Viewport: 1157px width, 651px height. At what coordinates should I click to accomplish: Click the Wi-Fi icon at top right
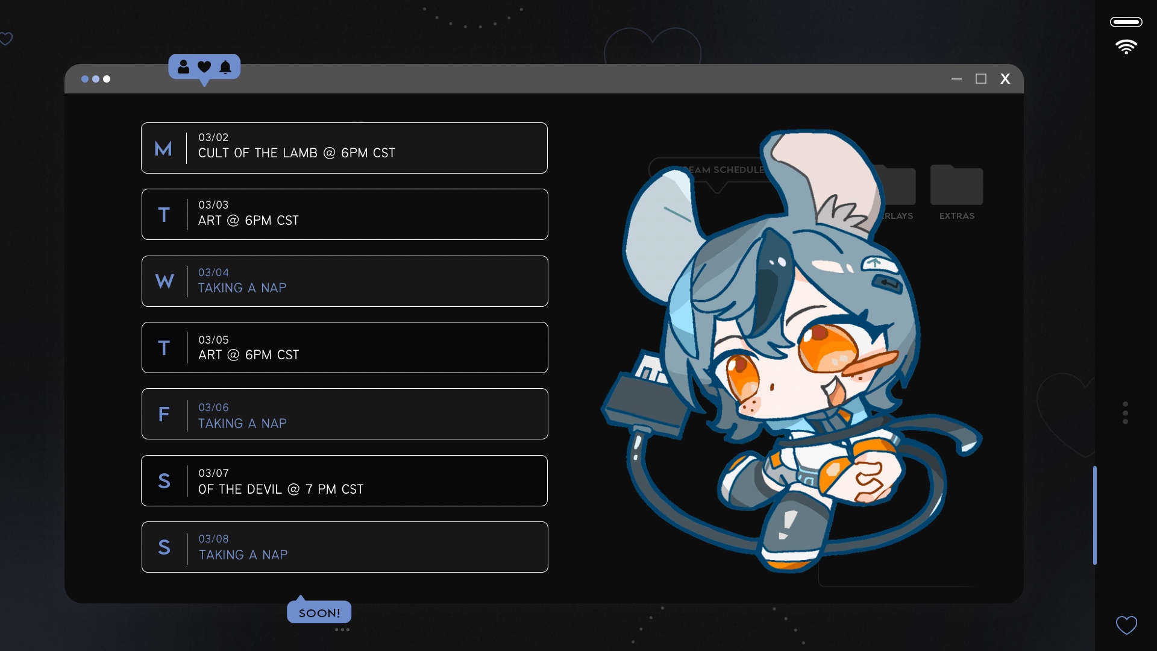(x=1126, y=47)
